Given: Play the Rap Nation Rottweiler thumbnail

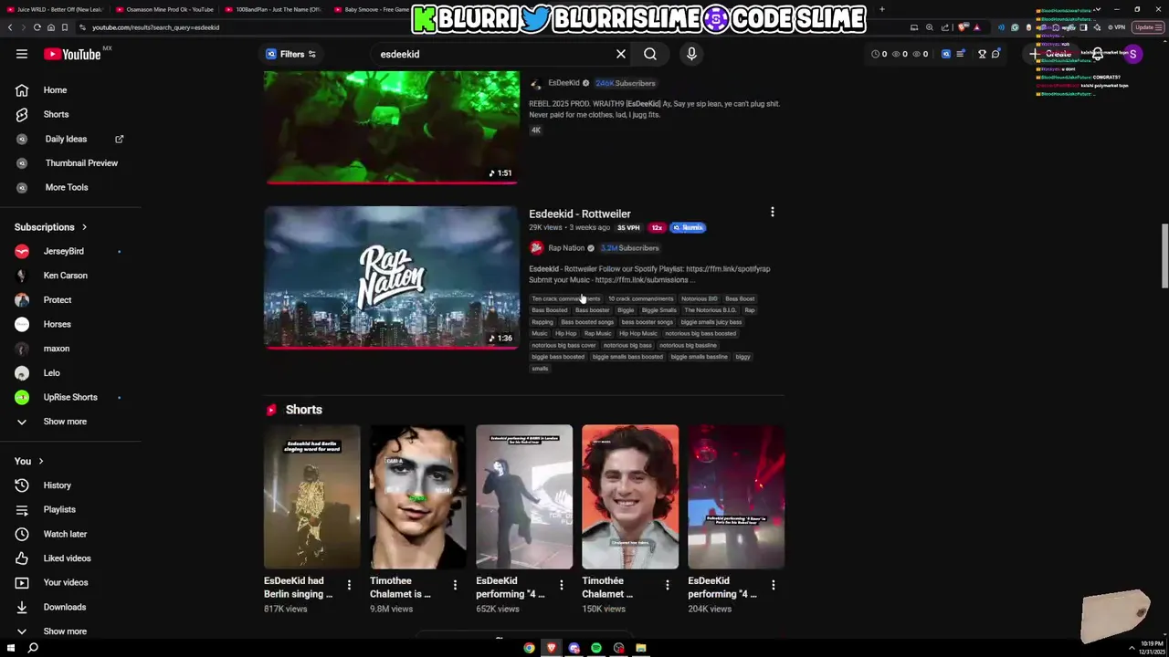Looking at the screenshot, I should point(392,277).
